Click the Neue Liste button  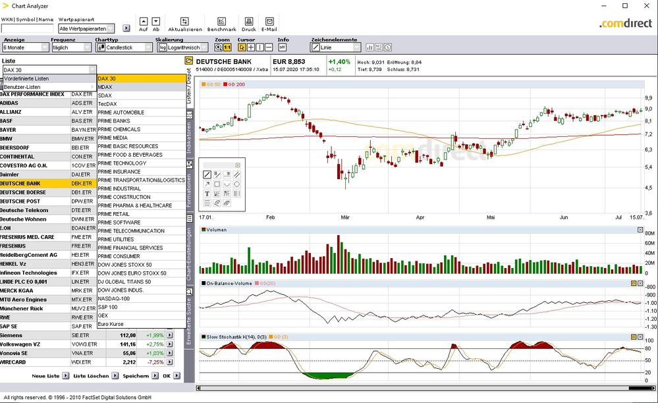(x=49, y=375)
